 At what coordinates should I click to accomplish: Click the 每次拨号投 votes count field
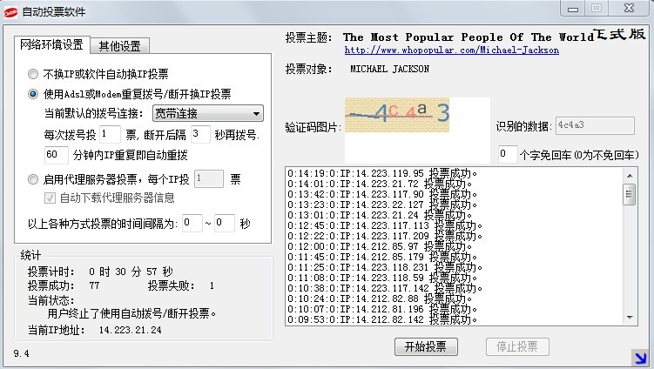(x=110, y=134)
